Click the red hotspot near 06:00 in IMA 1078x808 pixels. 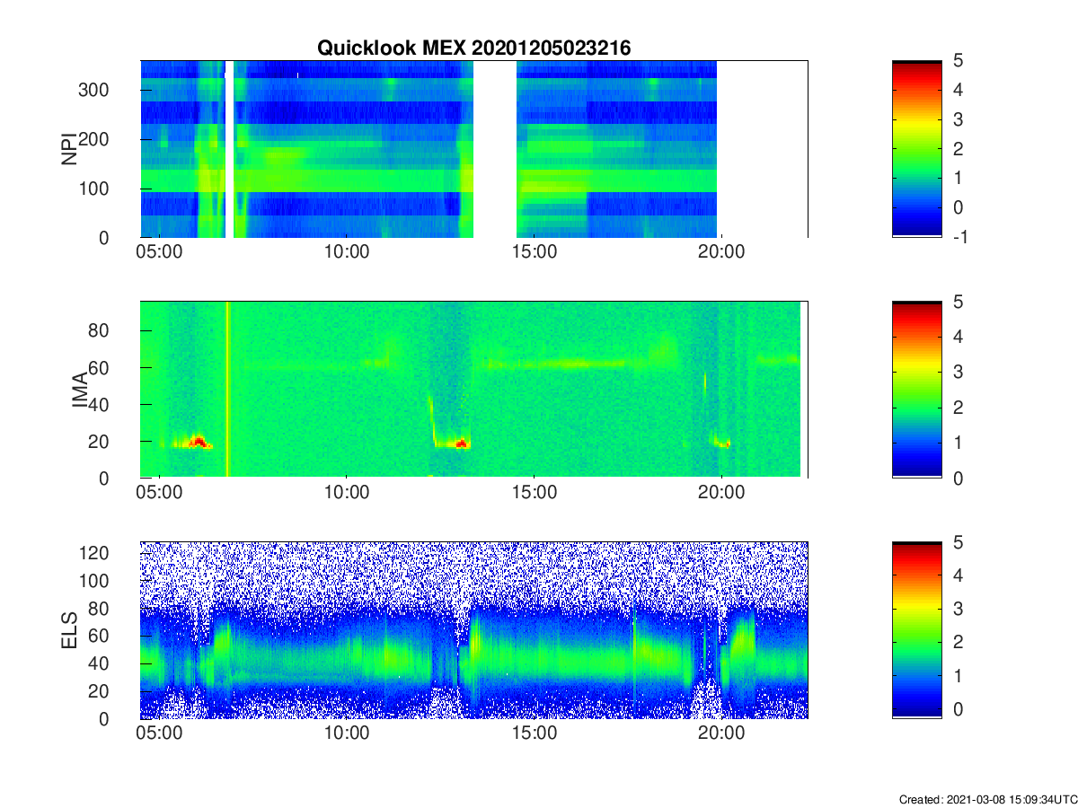coord(199,441)
